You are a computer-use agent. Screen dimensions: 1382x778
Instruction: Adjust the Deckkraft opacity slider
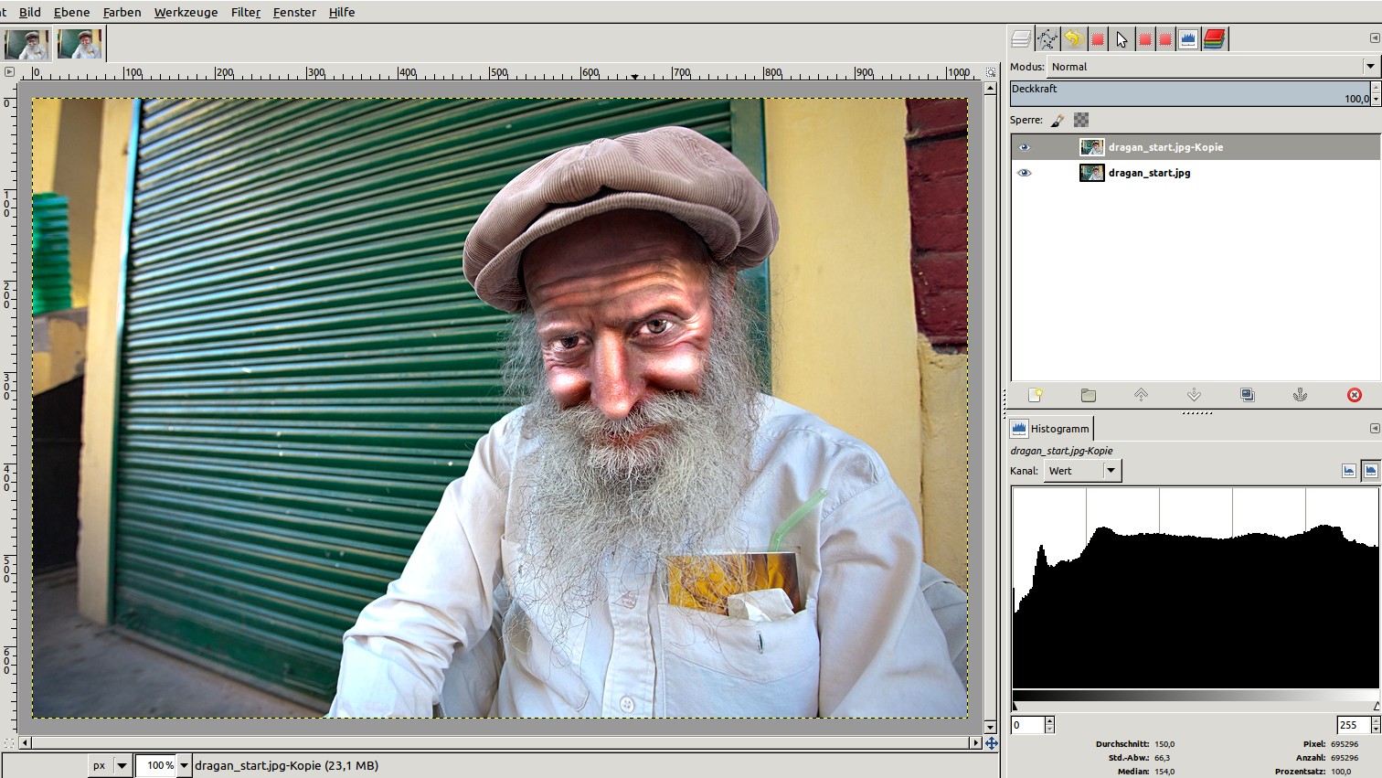[1188, 93]
